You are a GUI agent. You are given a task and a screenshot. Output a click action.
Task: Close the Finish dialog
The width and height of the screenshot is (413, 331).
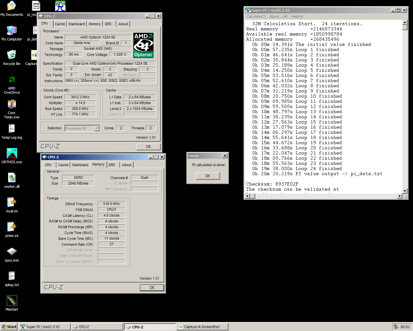(225, 156)
